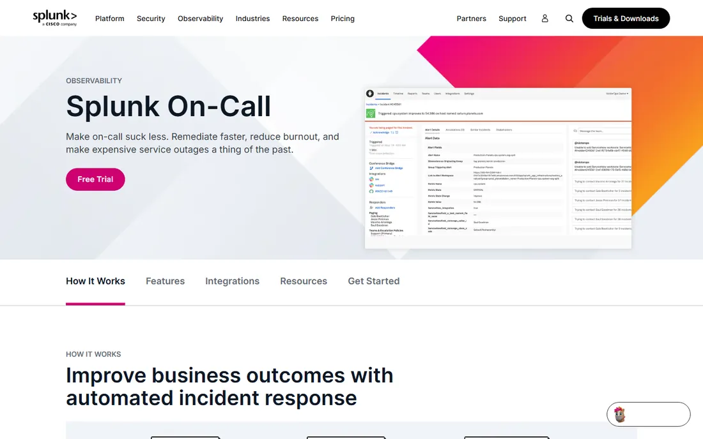Switch to the Integrations tab
Viewport: 703px width, 439px height.
pyautogui.click(x=232, y=281)
